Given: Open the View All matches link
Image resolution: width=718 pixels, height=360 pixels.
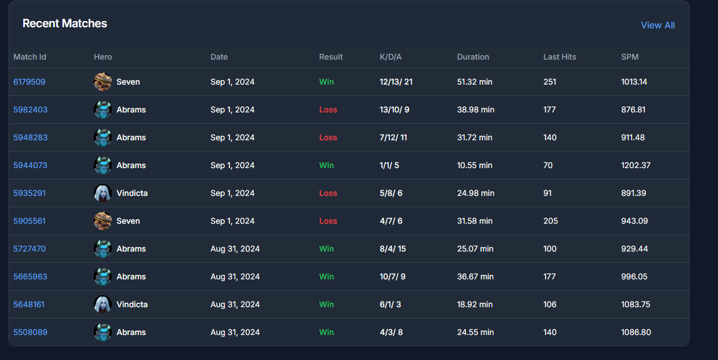Looking at the screenshot, I should [x=657, y=25].
